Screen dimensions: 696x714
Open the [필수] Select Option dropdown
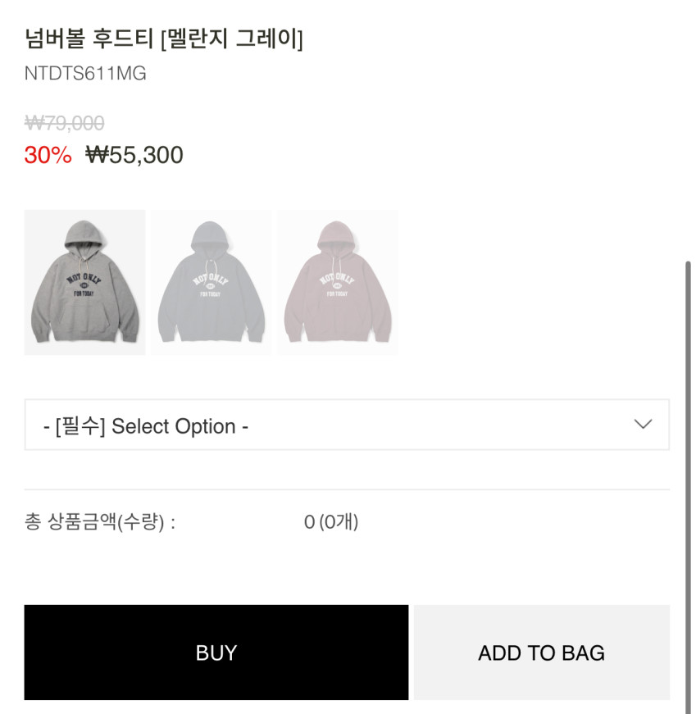click(346, 425)
